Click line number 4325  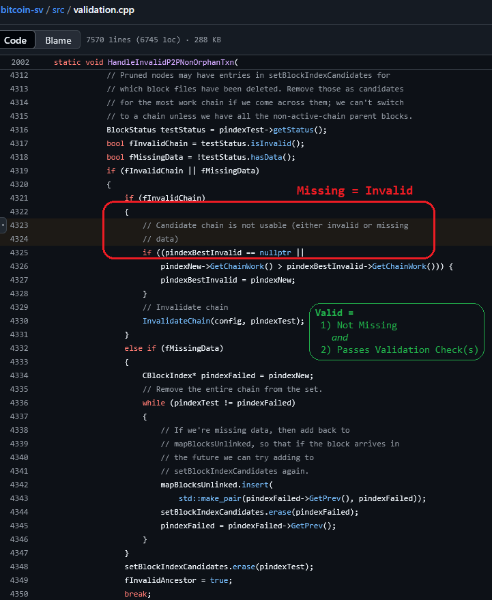coord(19,253)
